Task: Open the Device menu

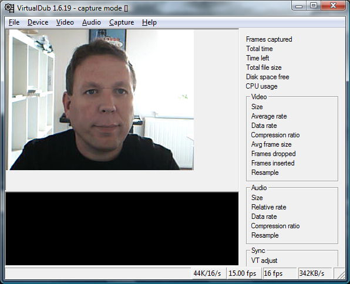Action: [x=38, y=22]
